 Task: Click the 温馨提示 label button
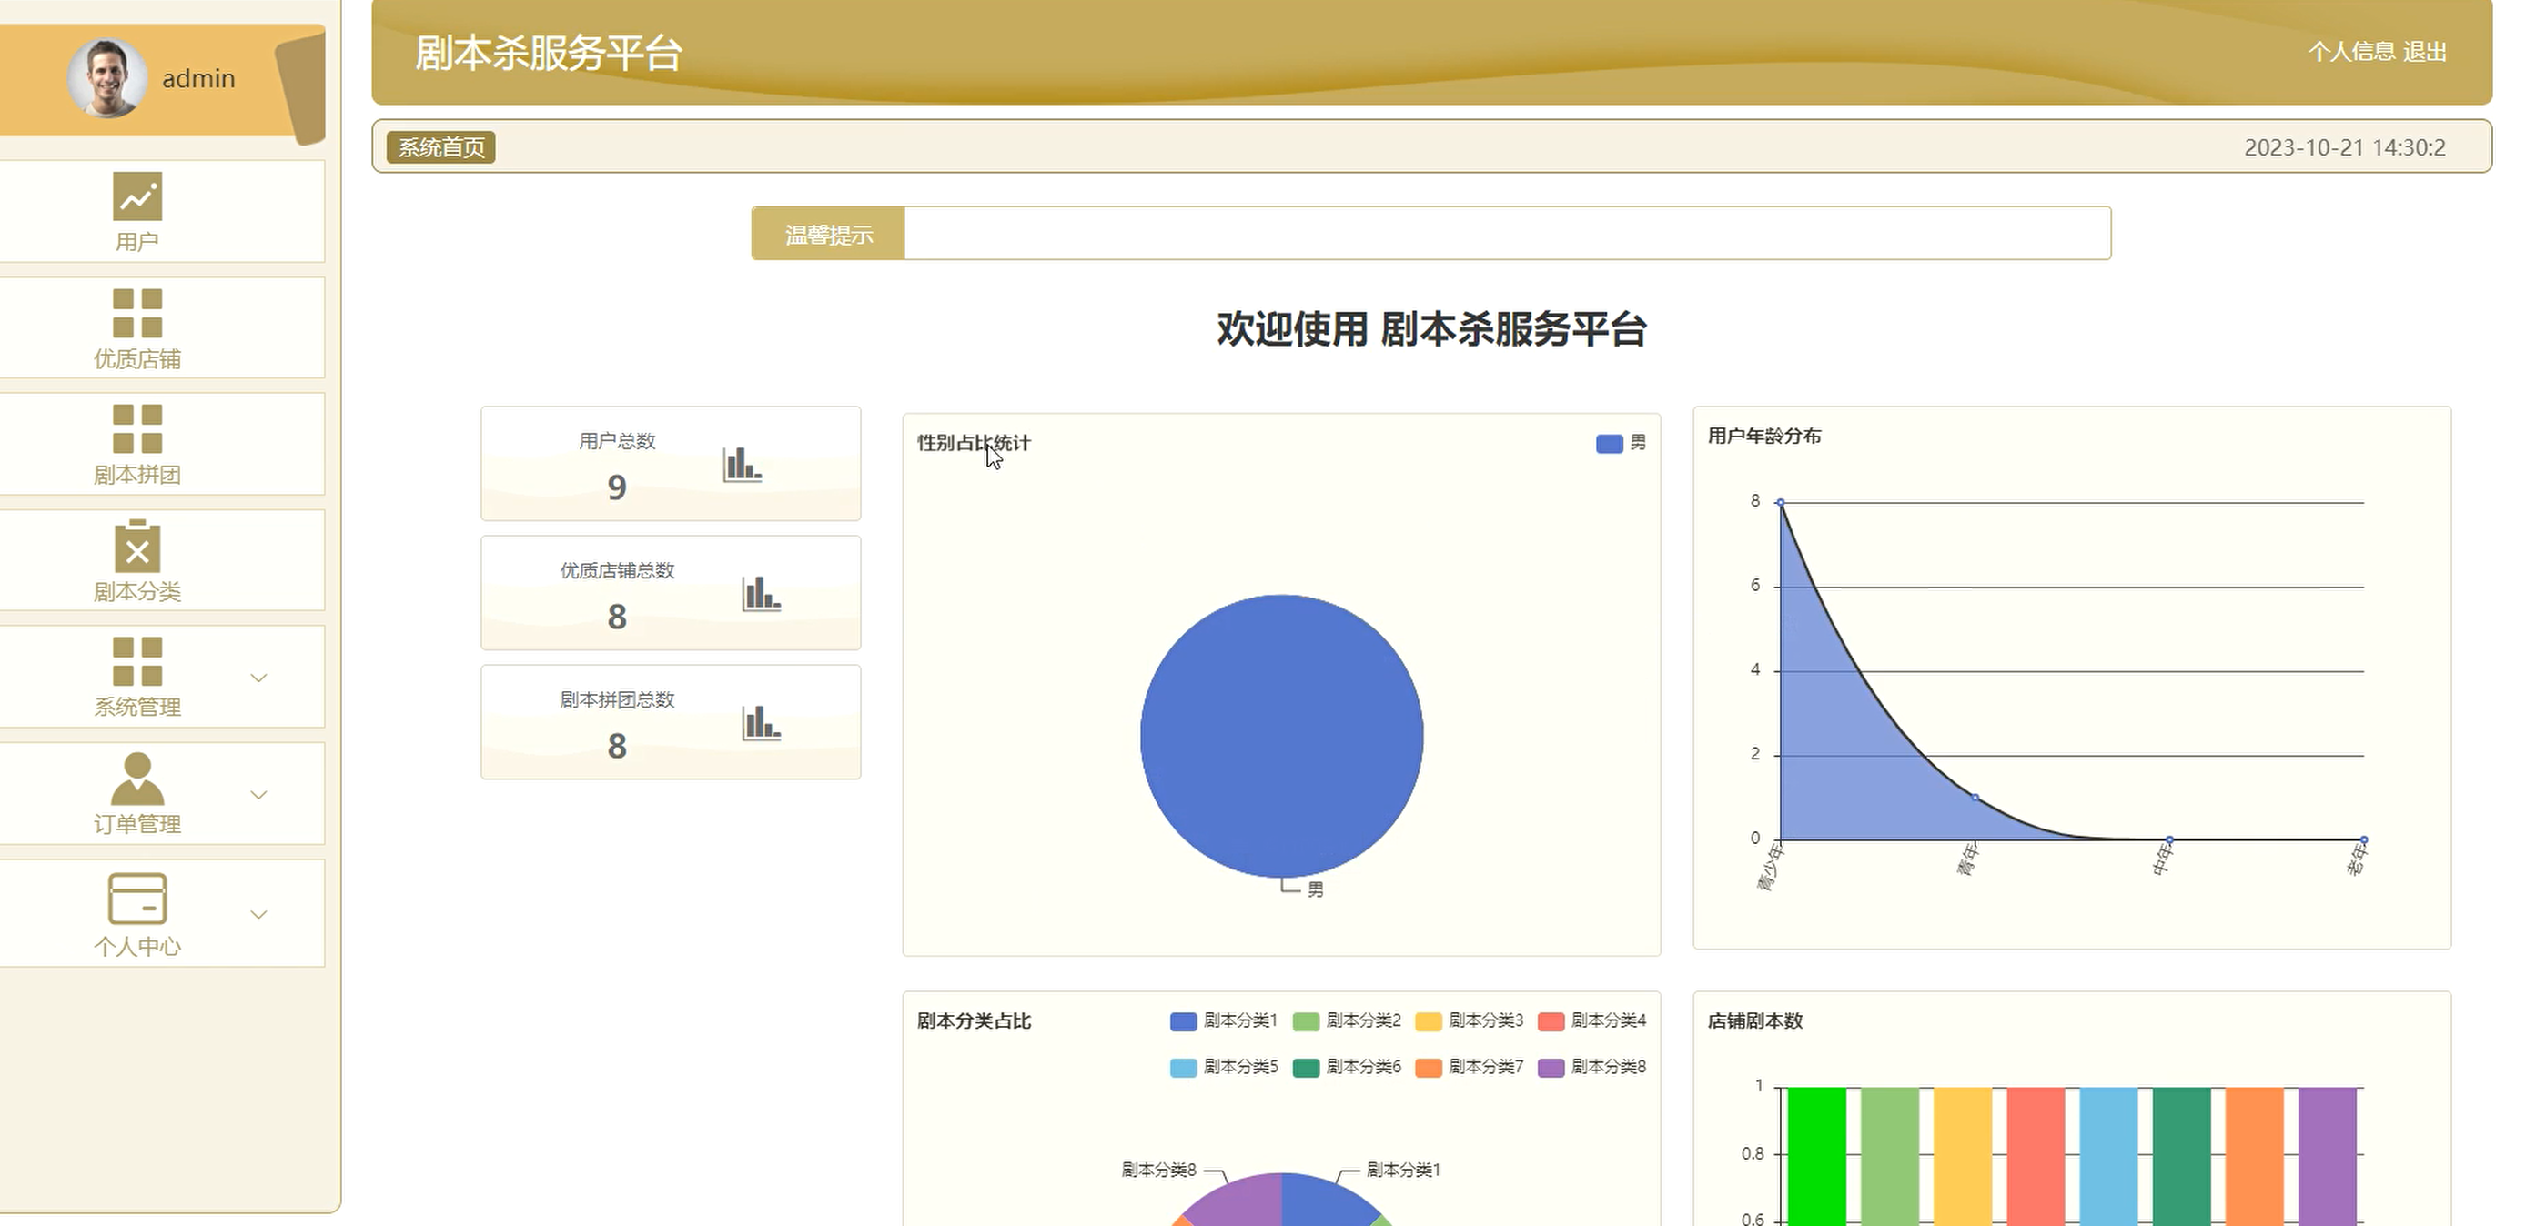(x=828, y=234)
